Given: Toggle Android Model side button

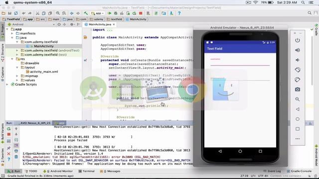Looking at the screenshot, I should click(317, 155).
